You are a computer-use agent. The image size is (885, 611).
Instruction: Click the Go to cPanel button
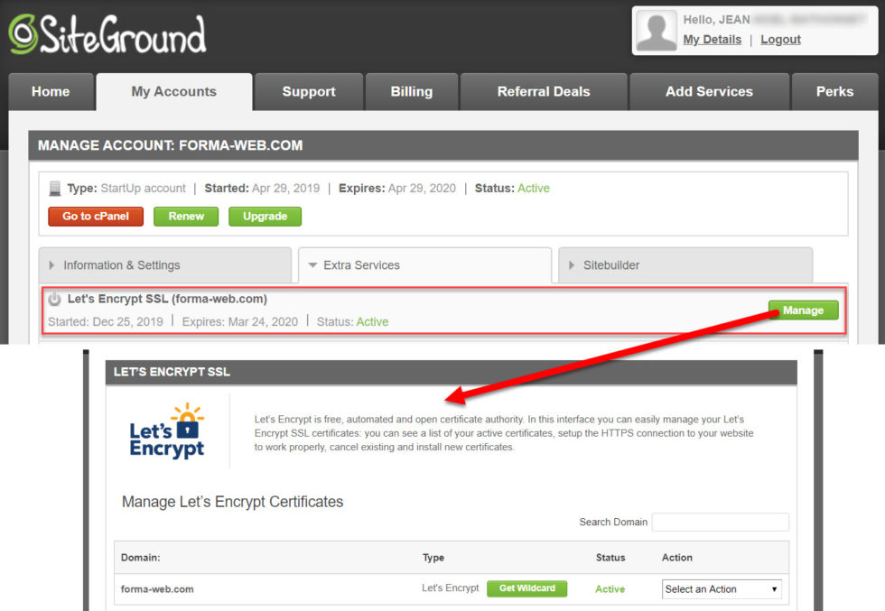tap(96, 216)
